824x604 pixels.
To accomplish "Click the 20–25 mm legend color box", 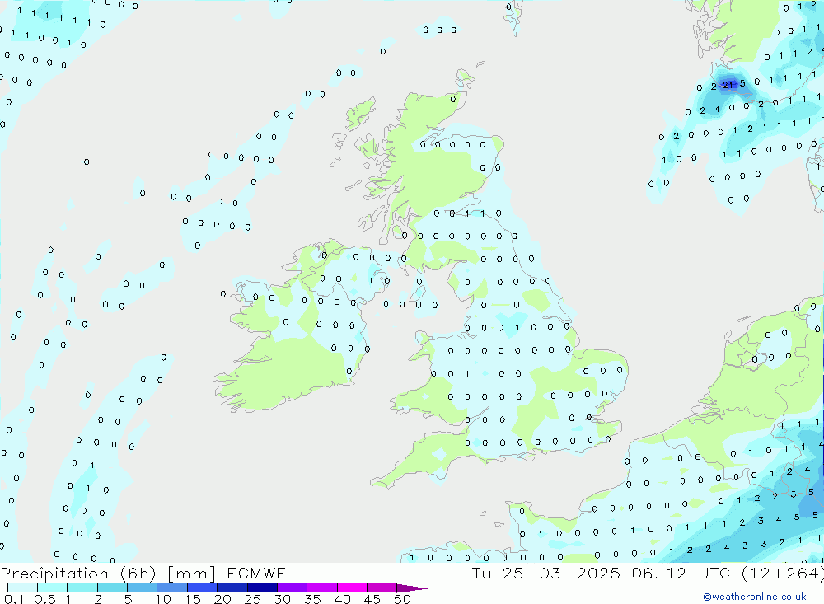I will coord(232,588).
